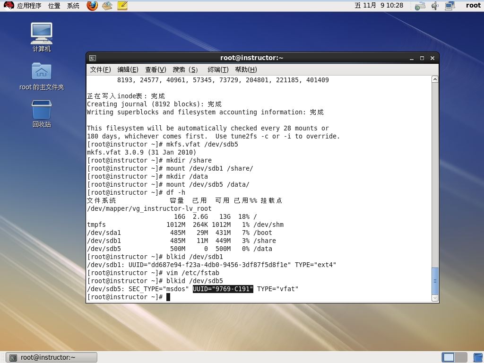Click the blkid /dev/sdb1 command line

[155, 257]
